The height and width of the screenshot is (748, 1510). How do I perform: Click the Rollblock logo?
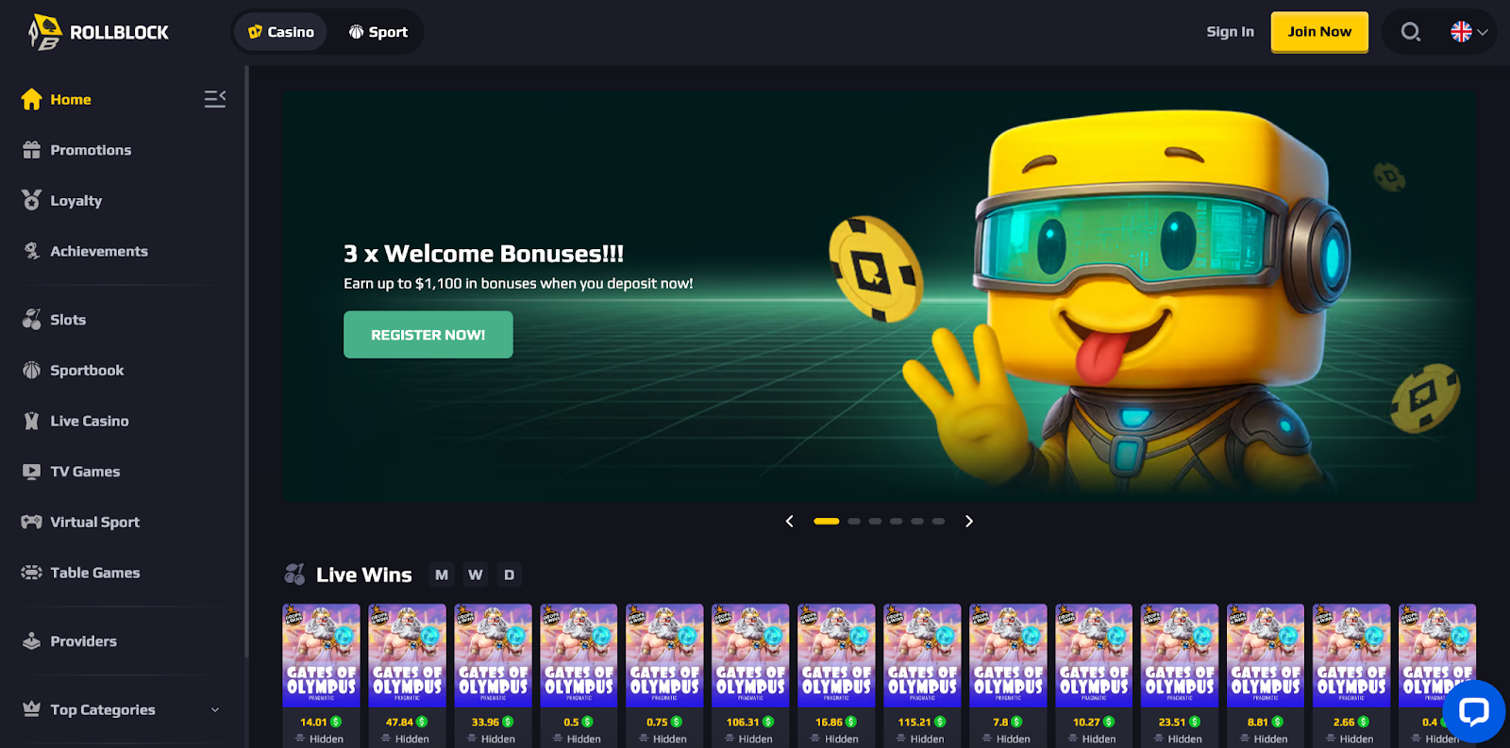click(x=98, y=32)
